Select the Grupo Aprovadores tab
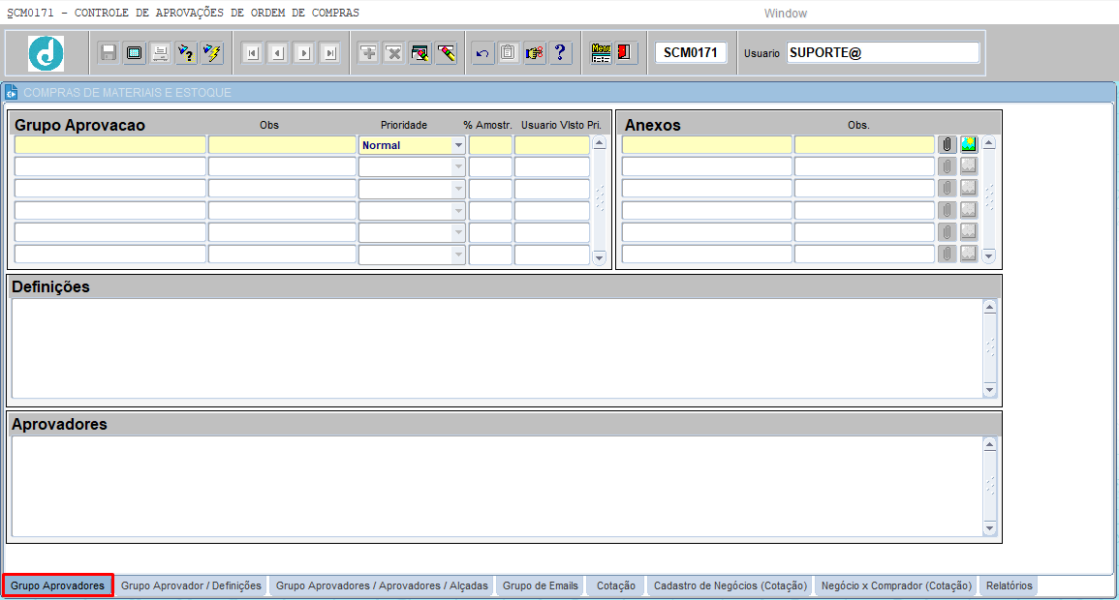 pos(58,585)
